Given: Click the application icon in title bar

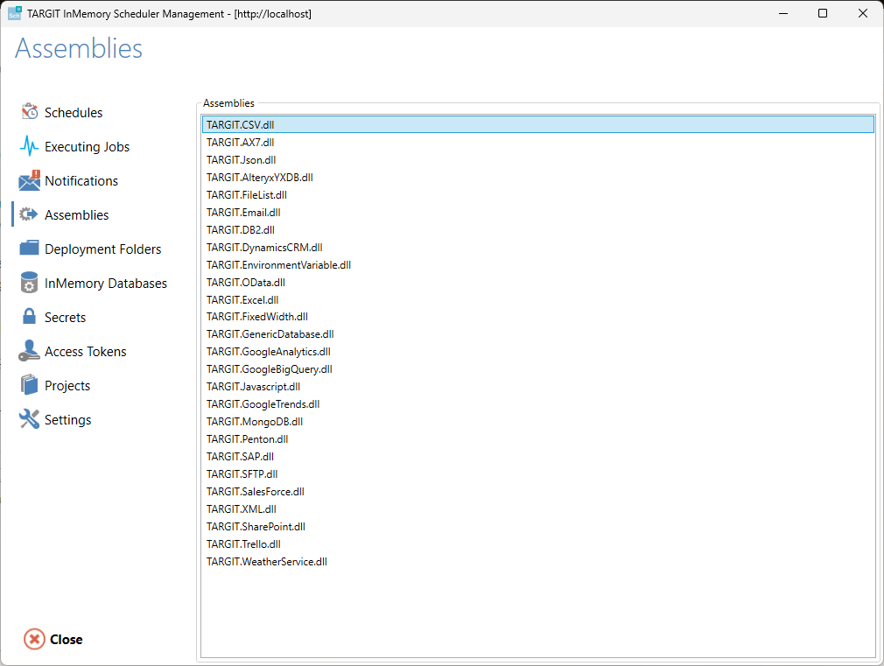Looking at the screenshot, I should click(x=15, y=13).
